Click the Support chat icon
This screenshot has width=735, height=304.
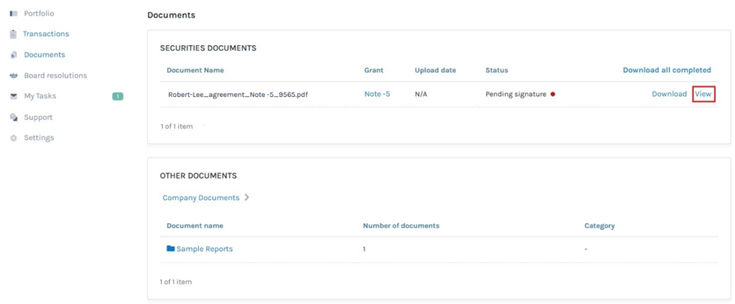pyautogui.click(x=13, y=117)
